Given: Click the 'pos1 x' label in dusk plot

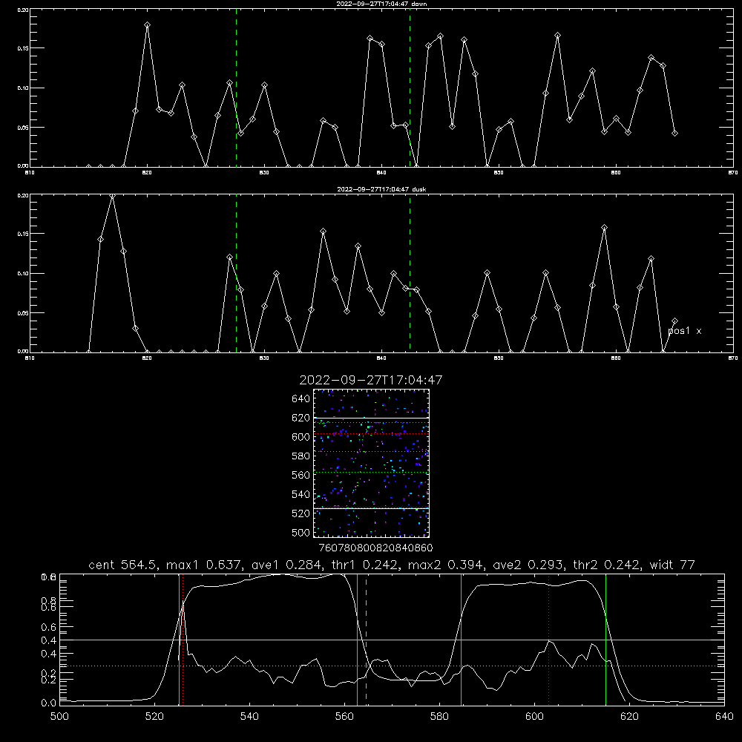Looking at the screenshot, I should tap(685, 331).
